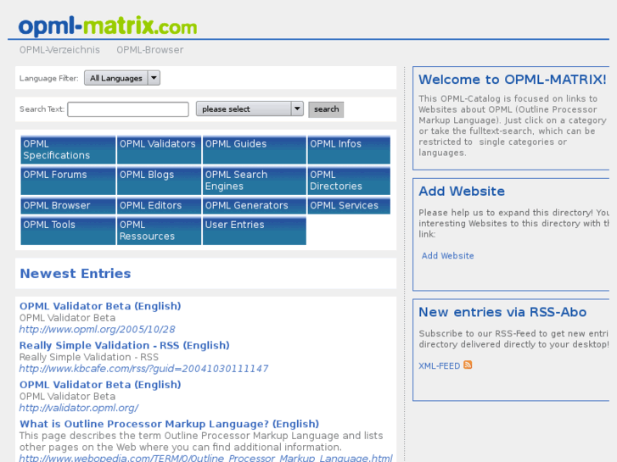Expand the All Languages filter dropdown

[x=122, y=78]
